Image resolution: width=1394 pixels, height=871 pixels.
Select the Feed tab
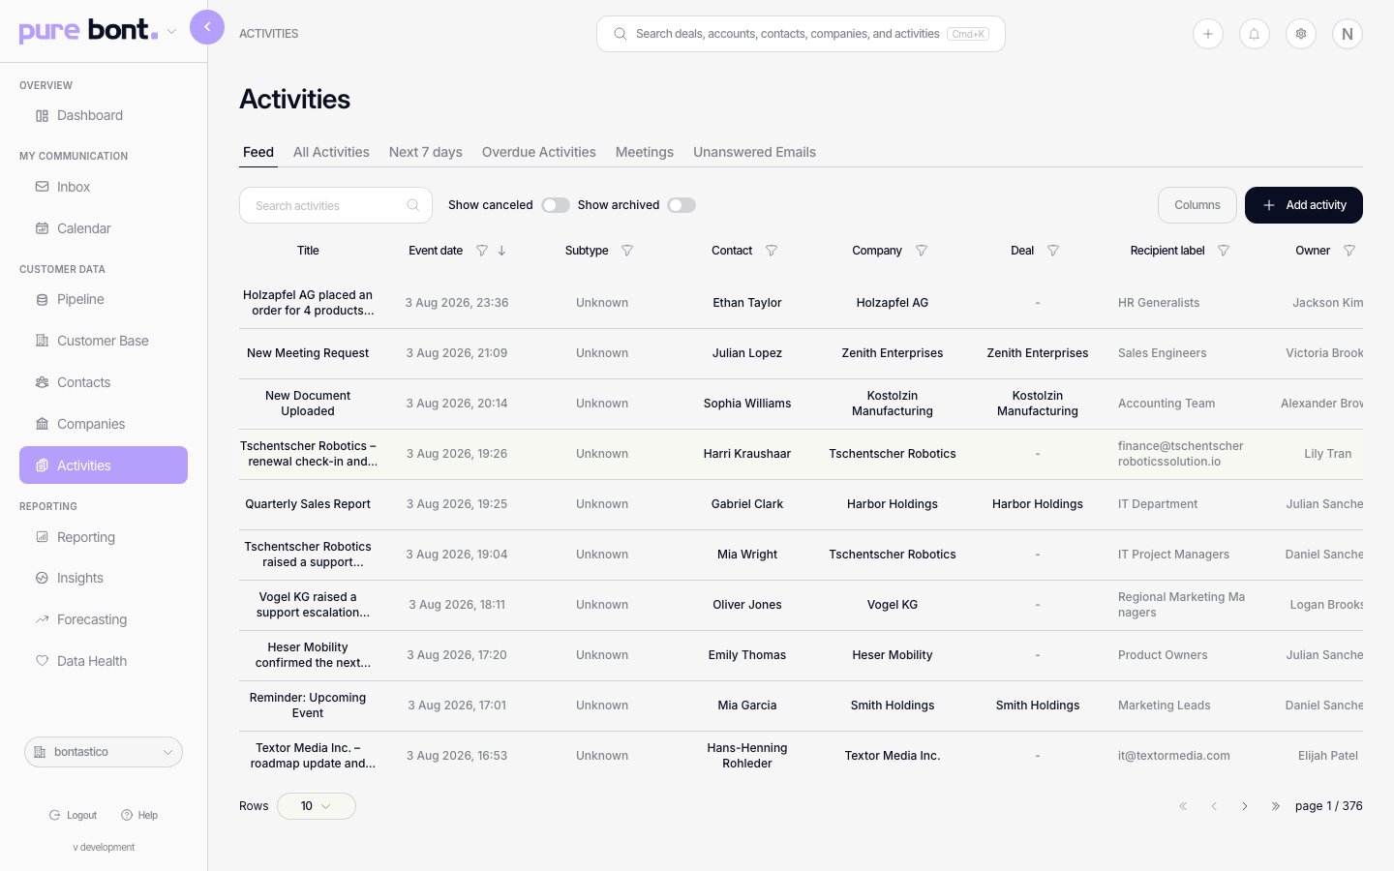(258, 152)
